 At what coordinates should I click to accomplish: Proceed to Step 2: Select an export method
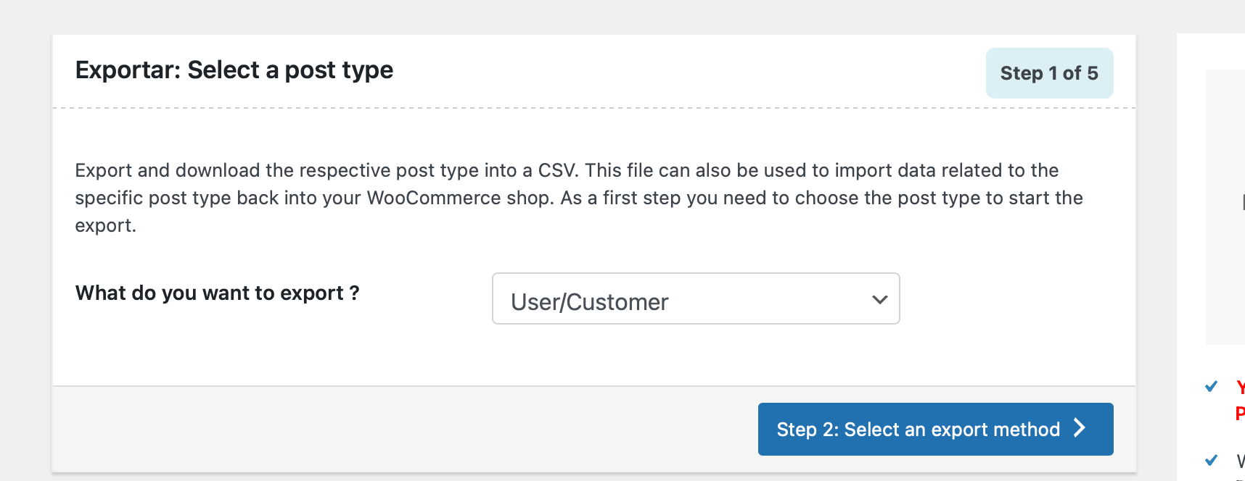(935, 429)
